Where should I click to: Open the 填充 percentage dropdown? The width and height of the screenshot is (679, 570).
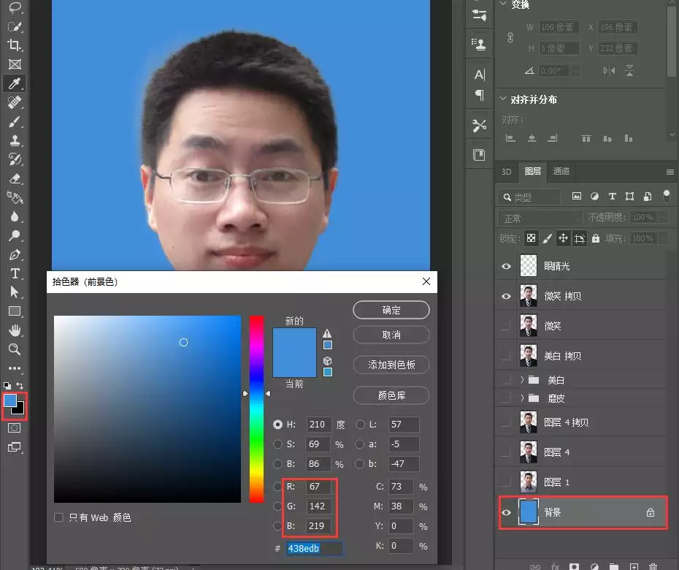pyautogui.click(x=663, y=238)
